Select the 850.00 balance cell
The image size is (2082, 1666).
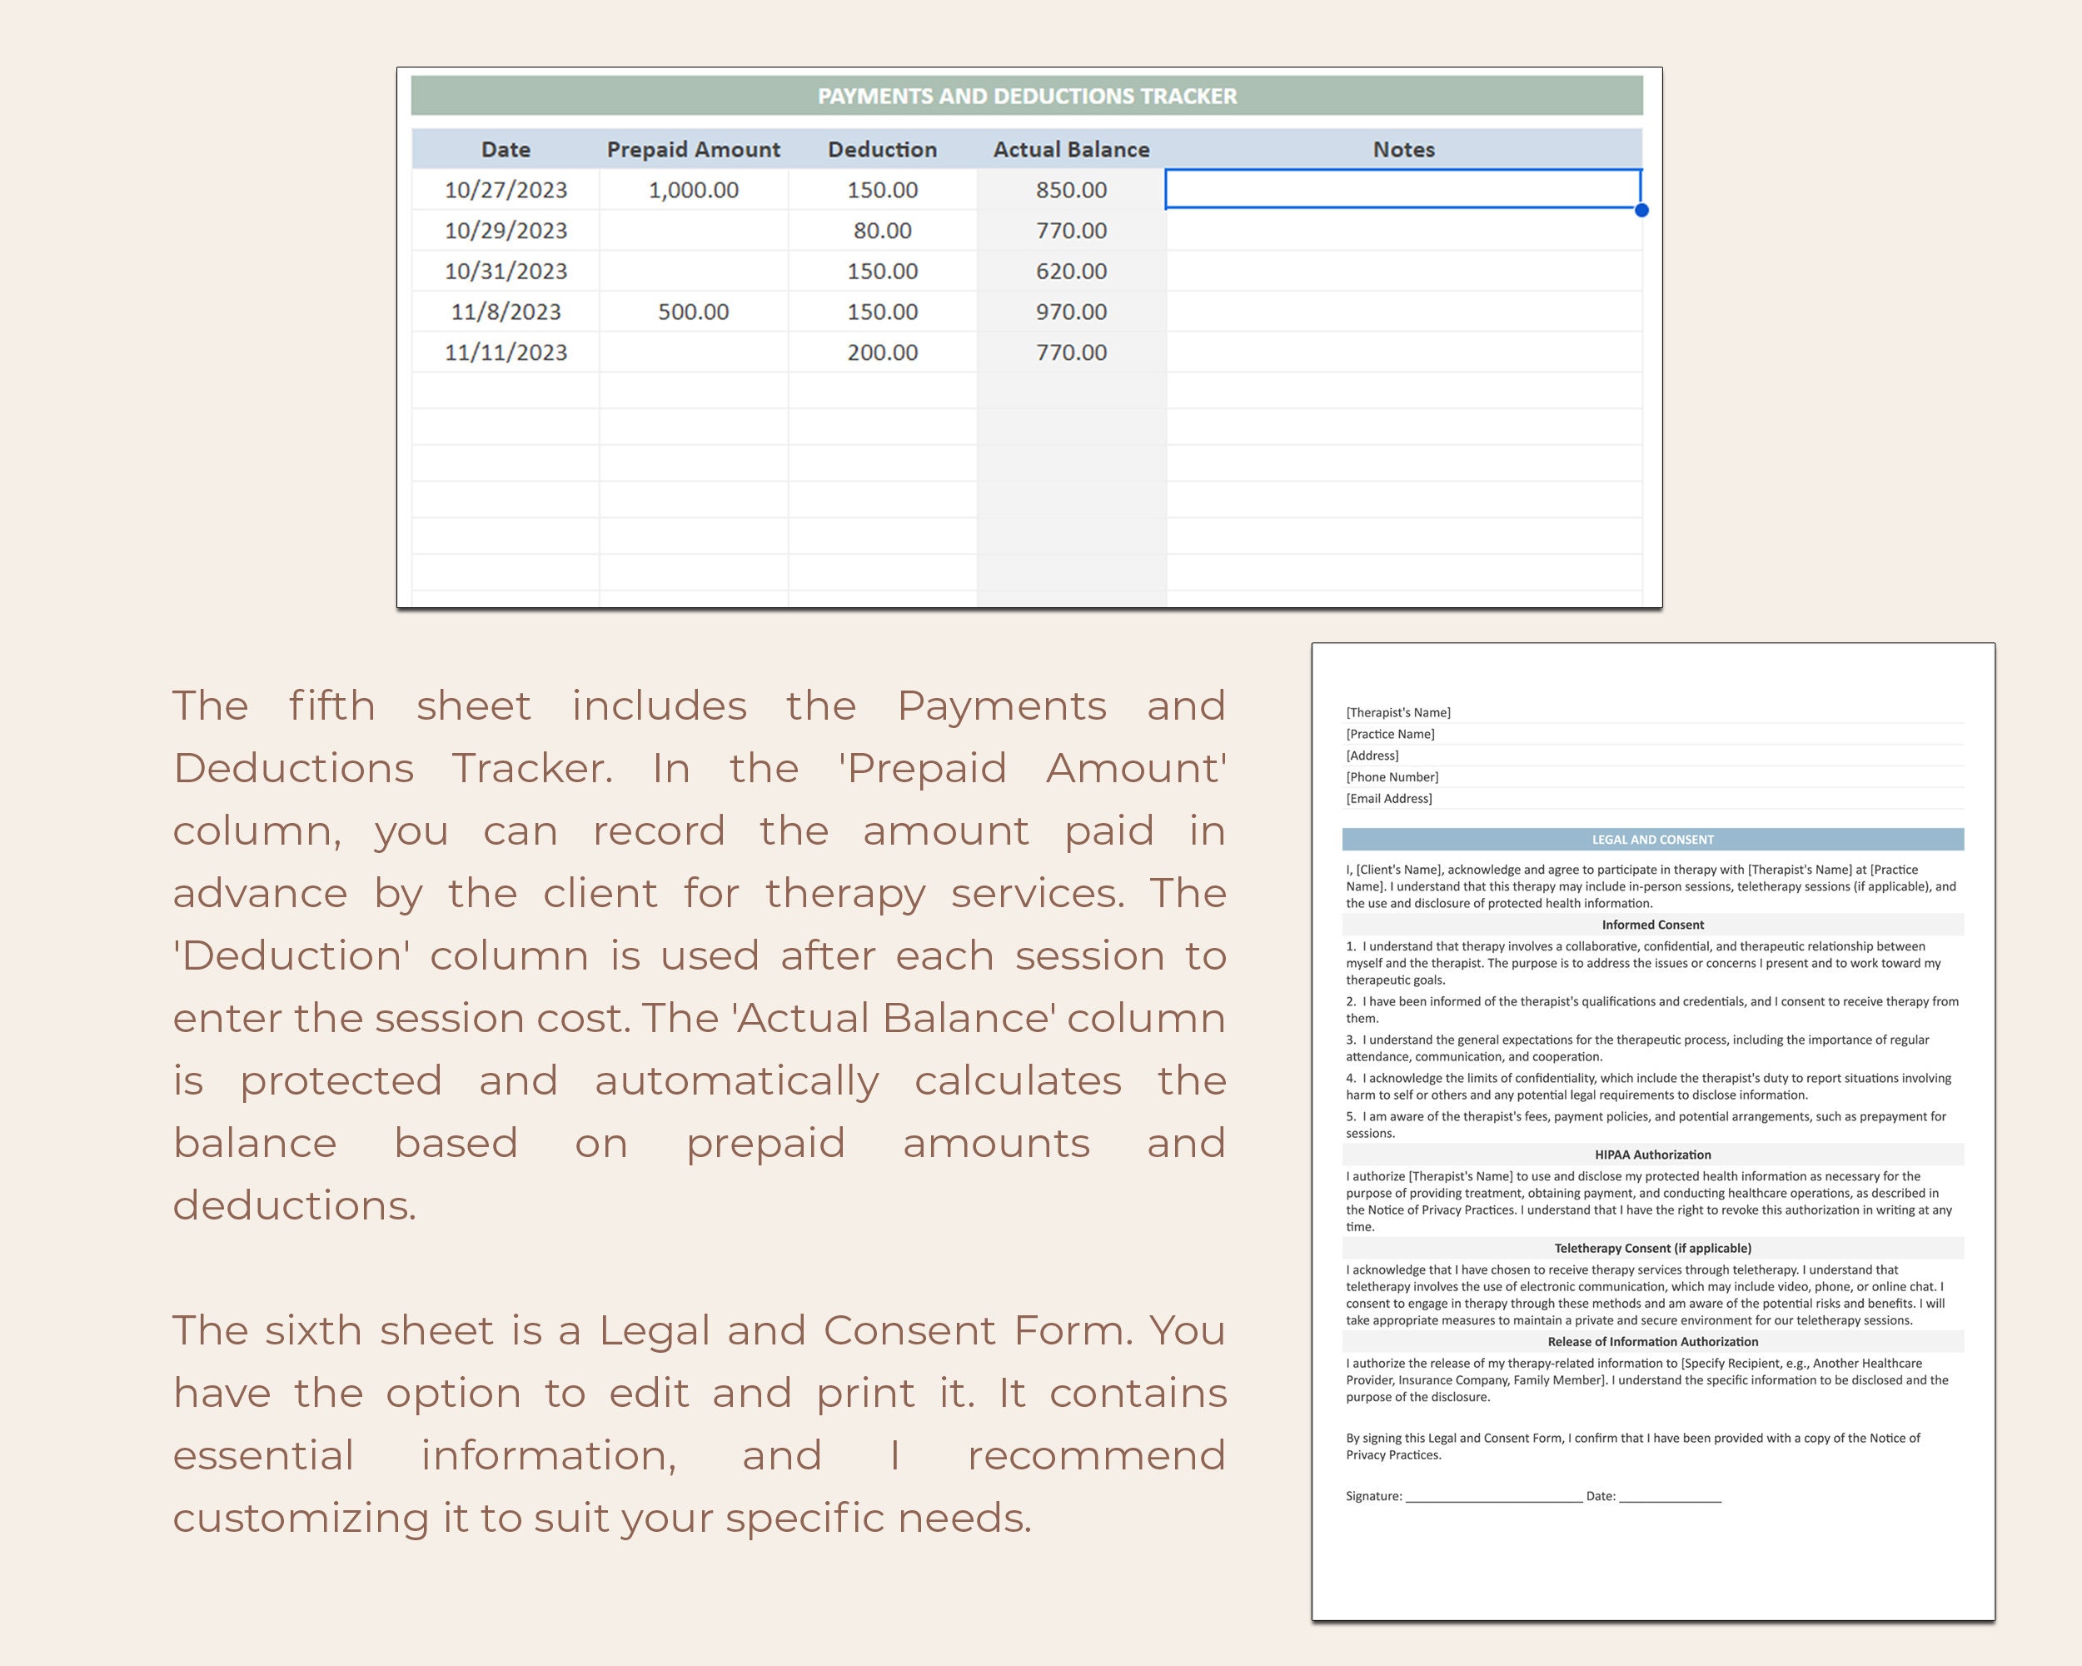[1070, 190]
